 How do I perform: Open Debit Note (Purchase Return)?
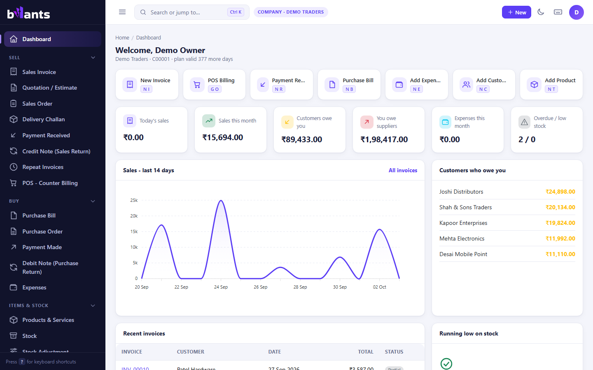point(53,267)
